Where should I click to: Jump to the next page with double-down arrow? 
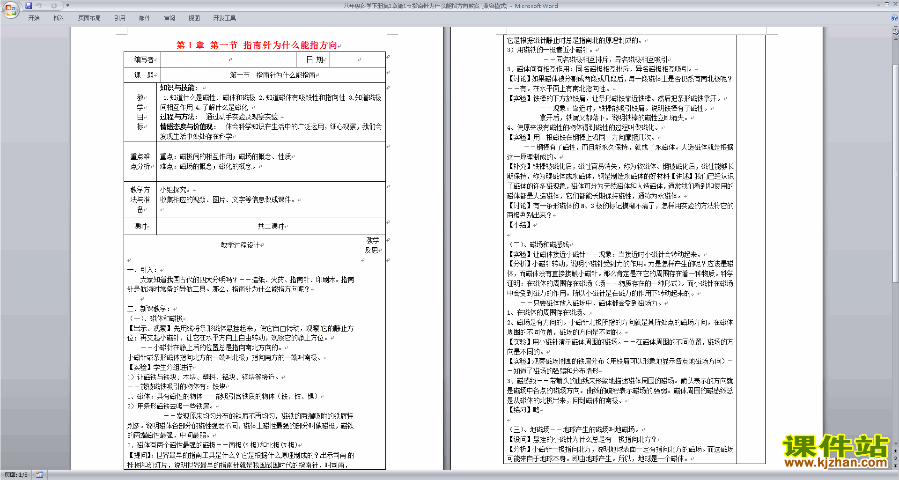point(896,466)
